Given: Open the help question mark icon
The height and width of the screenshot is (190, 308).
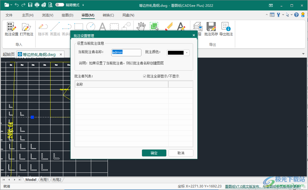Looking at the screenshot, I should 296,15.
